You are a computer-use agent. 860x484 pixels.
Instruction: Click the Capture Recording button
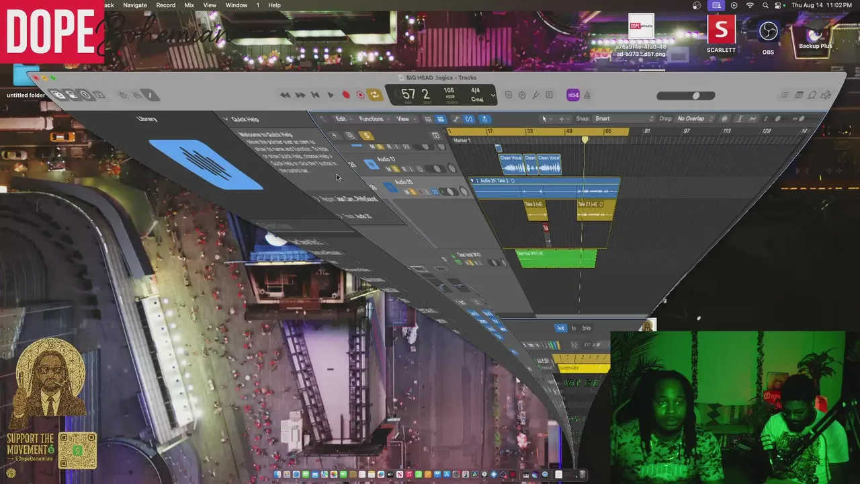(360, 95)
